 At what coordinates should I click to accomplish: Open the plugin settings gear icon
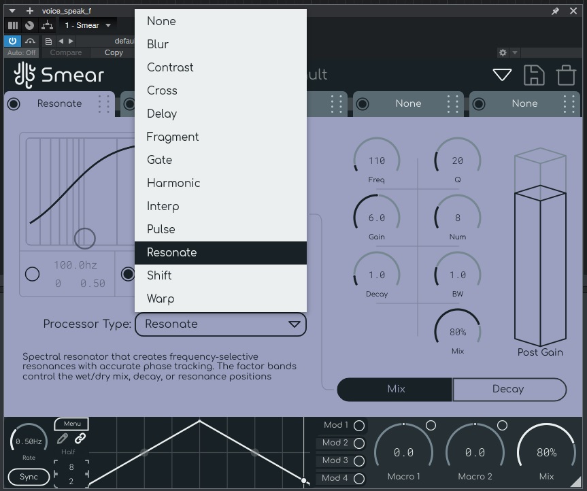503,53
